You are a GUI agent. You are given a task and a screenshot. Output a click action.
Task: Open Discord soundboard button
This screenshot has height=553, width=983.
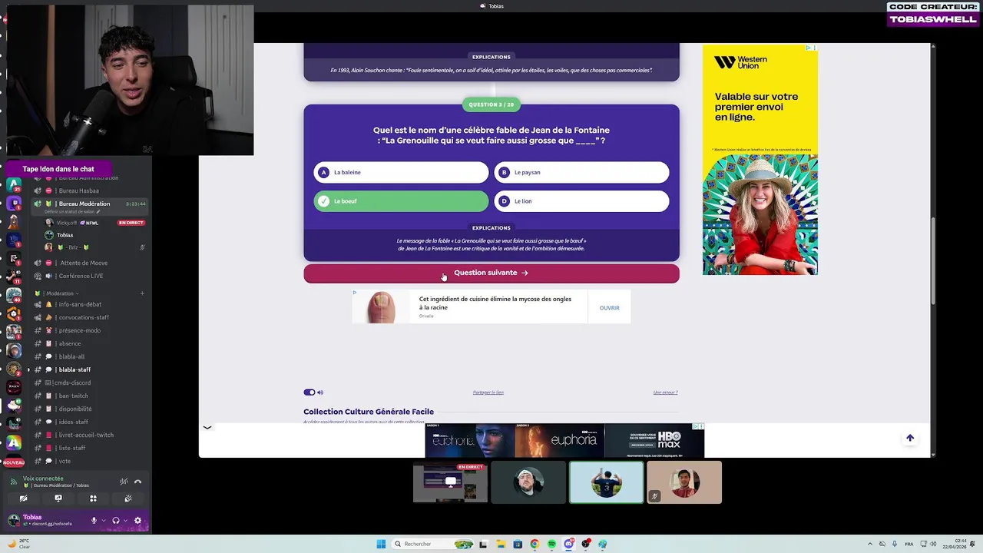[x=128, y=498]
